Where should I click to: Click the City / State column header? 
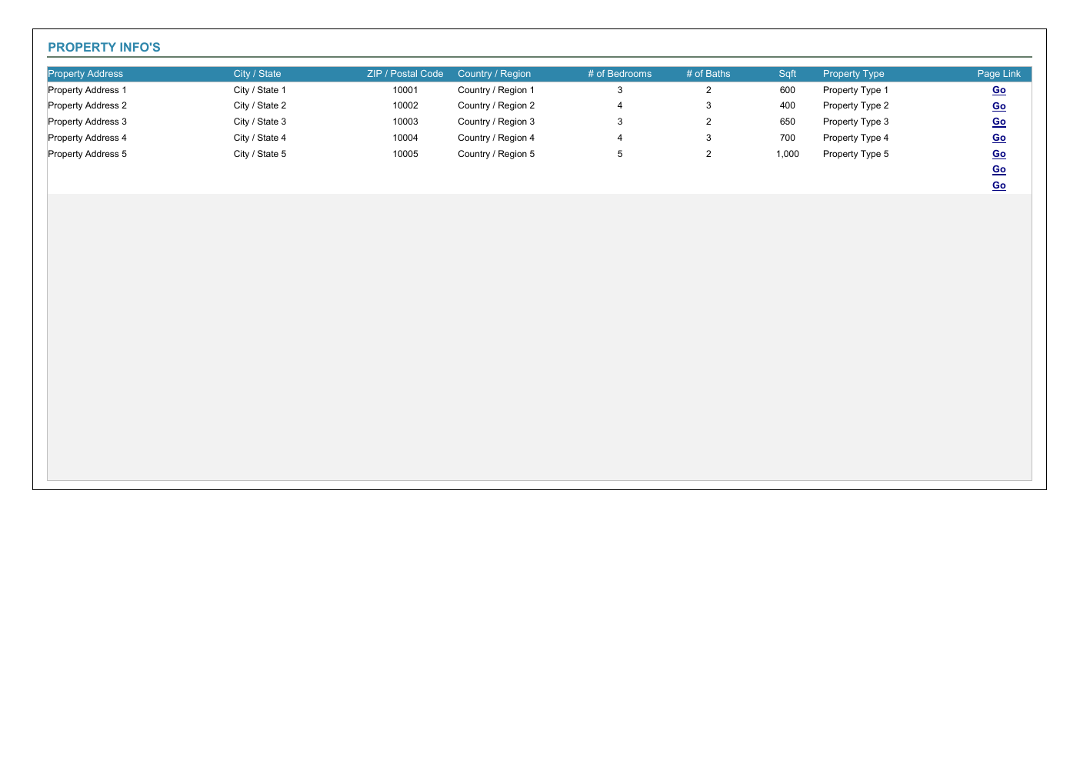coord(257,74)
